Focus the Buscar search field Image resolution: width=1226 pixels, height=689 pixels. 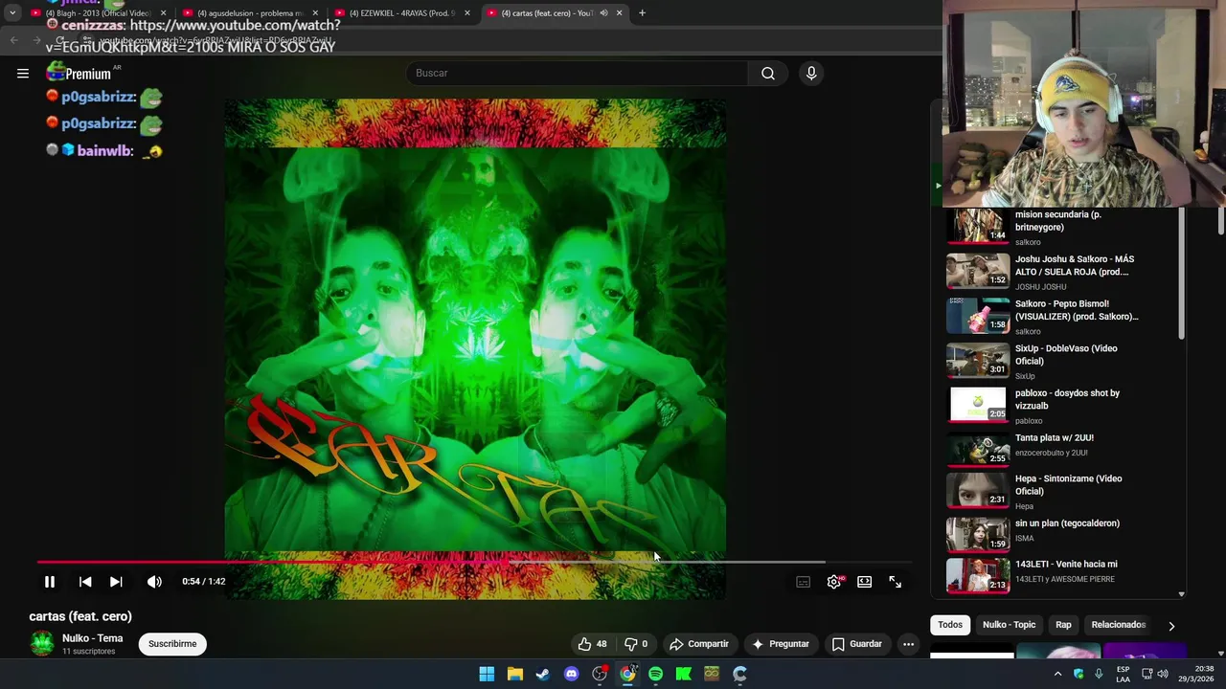578,73
